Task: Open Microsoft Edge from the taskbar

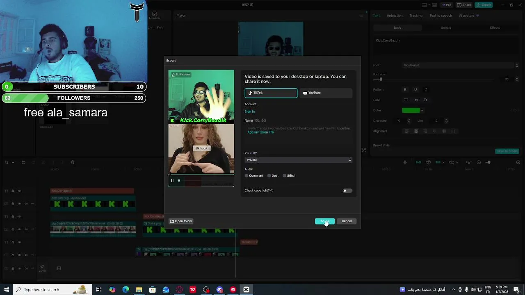Action: tap(126, 290)
